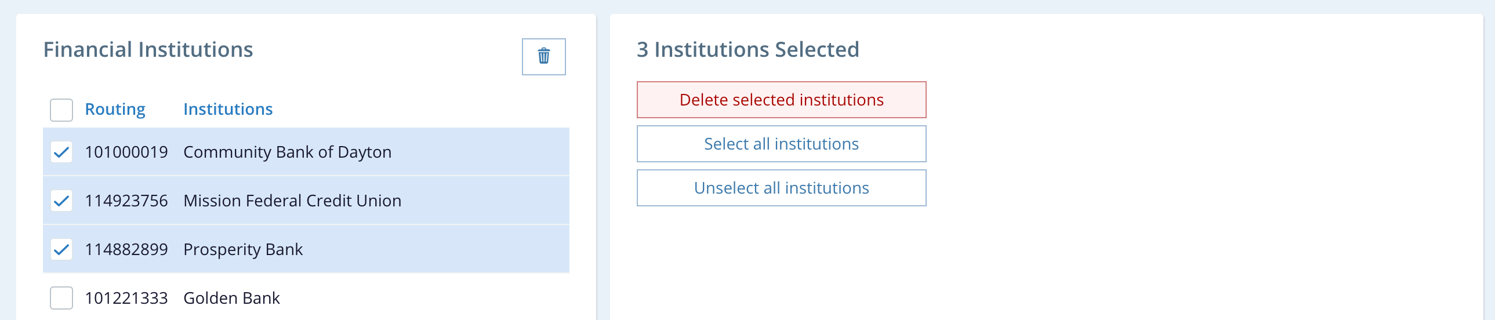
Task: Click routing number 114882899
Action: [x=126, y=249]
